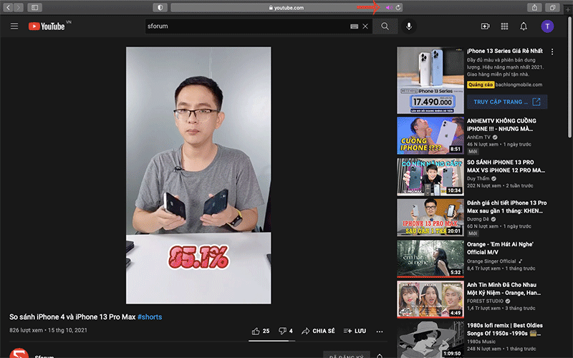This screenshot has height=358, width=573.
Task: Open Orange 'Em Hát Ai Nghe' title
Action: click(x=500, y=248)
